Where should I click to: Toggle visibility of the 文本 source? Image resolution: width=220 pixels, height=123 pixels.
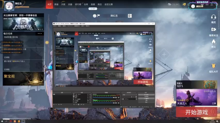(x=88, y=94)
